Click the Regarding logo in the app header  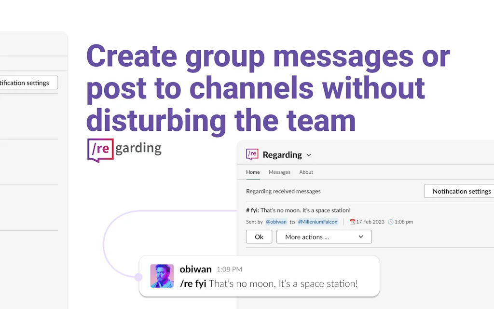252,154
